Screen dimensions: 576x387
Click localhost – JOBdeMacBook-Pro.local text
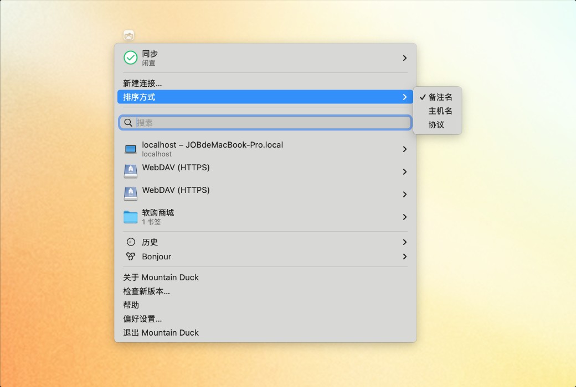click(x=212, y=145)
